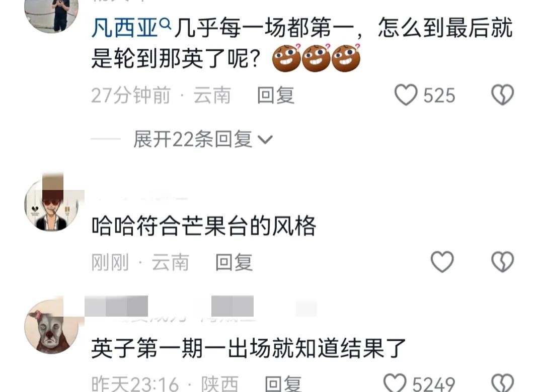Click chevron arrow after 22条回复
The height and width of the screenshot is (392, 537).
click(265, 140)
